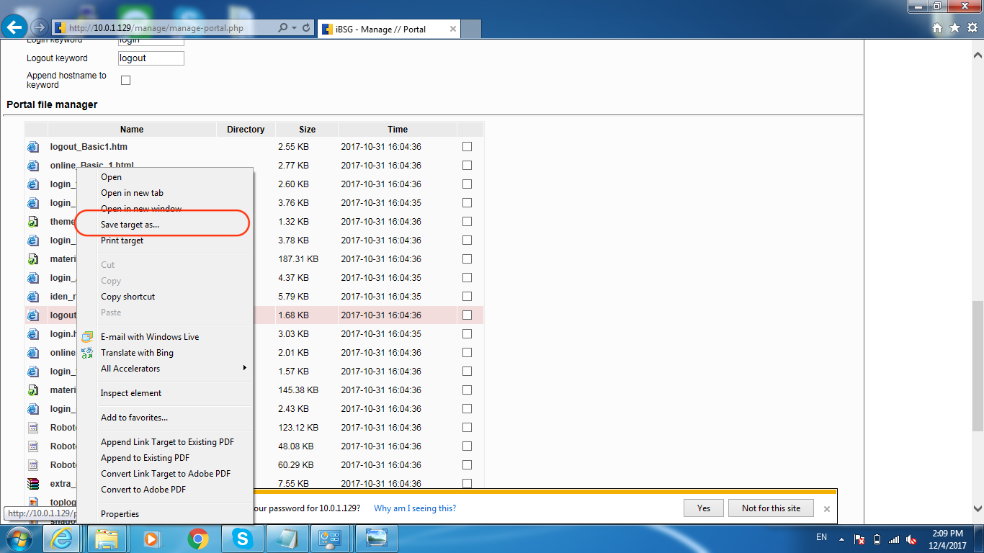The width and height of the screenshot is (984, 553).
Task: Click the font file icon of 123.12 KB row
Action: click(33, 428)
